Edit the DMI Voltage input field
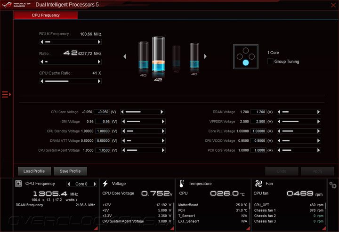Image resolution: width=339 pixels, height=232 pixels. pos(103,121)
